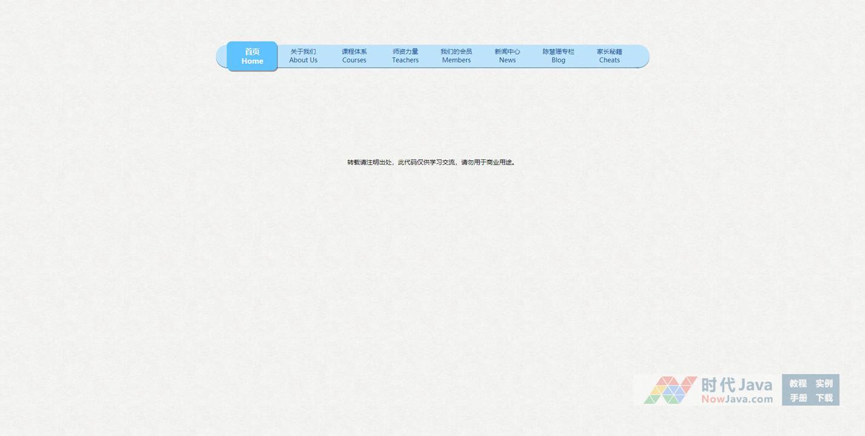Open the 手册 manual link
The image size is (865, 436).
coord(798,398)
